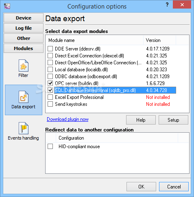This screenshot has width=194, height=197.
Task: Switch to the Modules section
Action: 24,48
